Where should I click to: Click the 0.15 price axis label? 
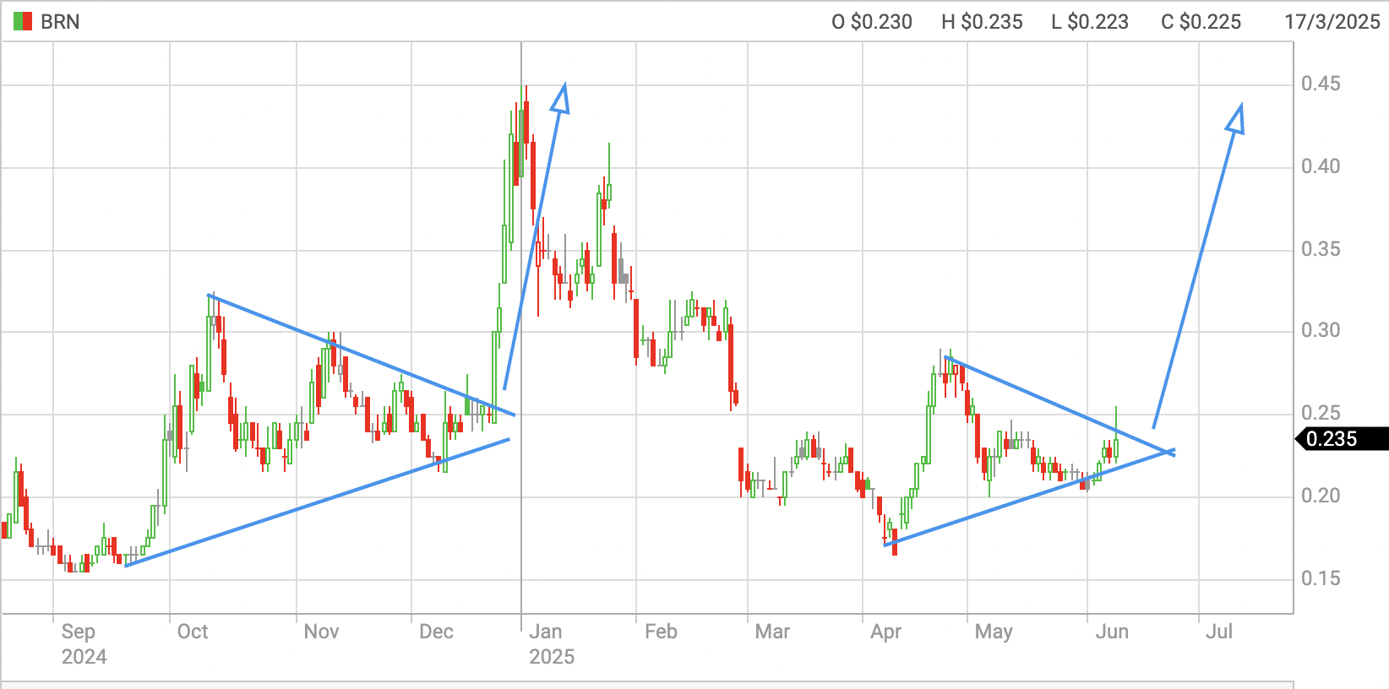(1320, 578)
